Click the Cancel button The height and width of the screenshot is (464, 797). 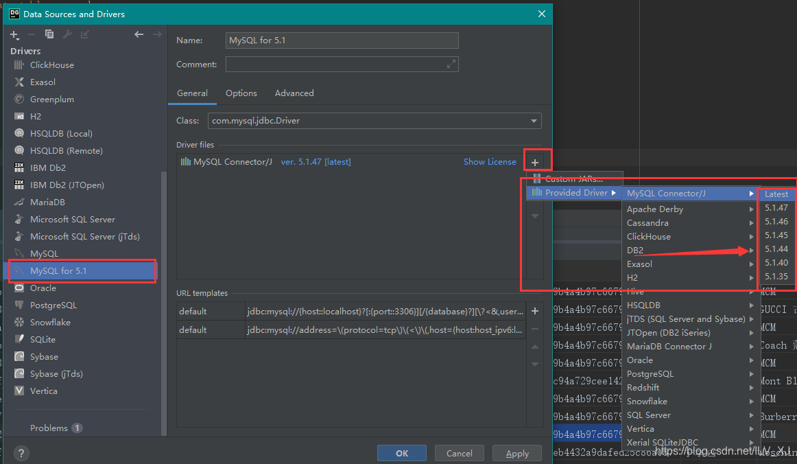460,453
